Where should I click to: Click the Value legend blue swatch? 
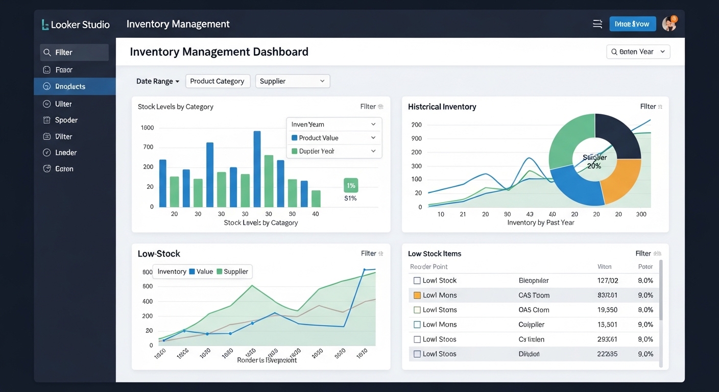click(192, 272)
